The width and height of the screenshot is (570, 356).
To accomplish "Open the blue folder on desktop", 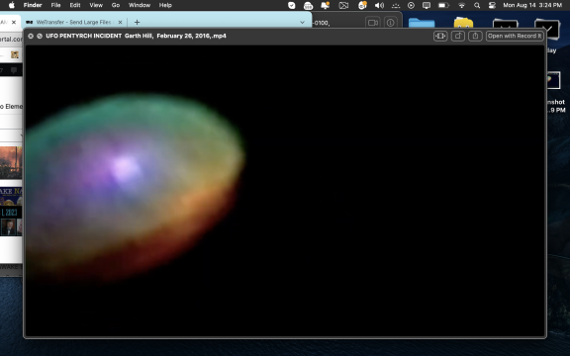I will click(422, 23).
